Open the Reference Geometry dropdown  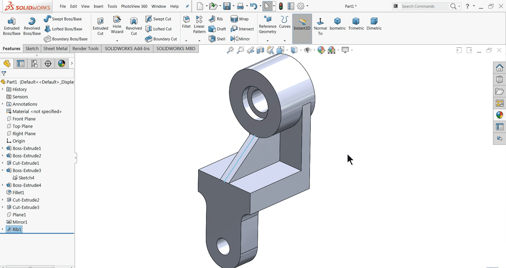pyautogui.click(x=267, y=41)
